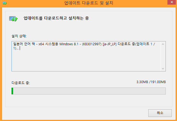Click the download progress bar
177x121 pixels.
pyautogui.click(x=89, y=91)
